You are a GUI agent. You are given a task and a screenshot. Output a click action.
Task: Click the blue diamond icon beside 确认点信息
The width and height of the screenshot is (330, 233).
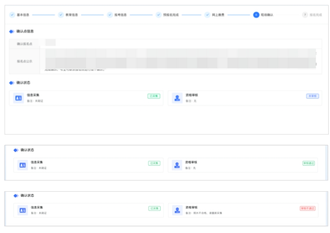(x=11, y=31)
